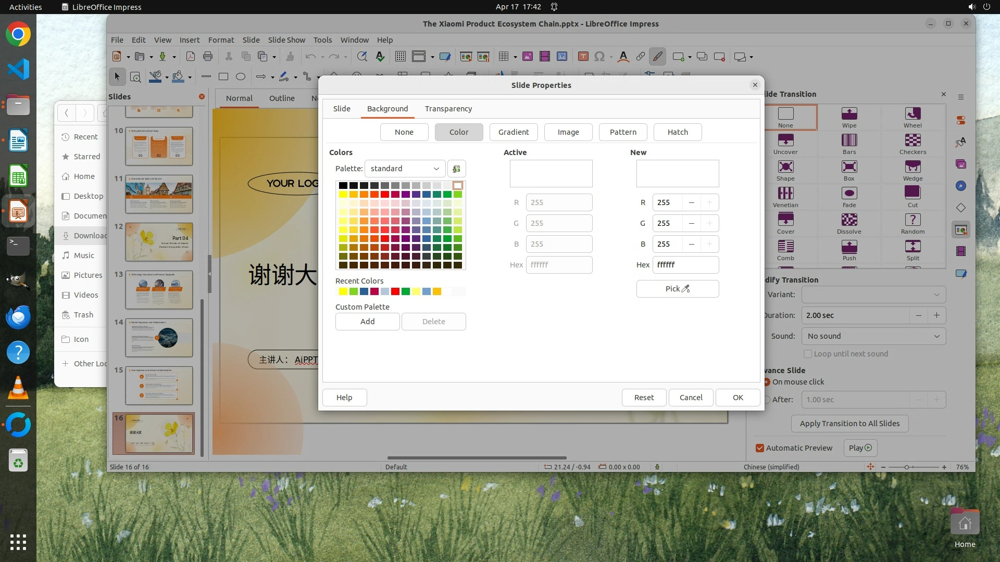
Task: Select the Wipe transition icon
Action: [849, 113]
